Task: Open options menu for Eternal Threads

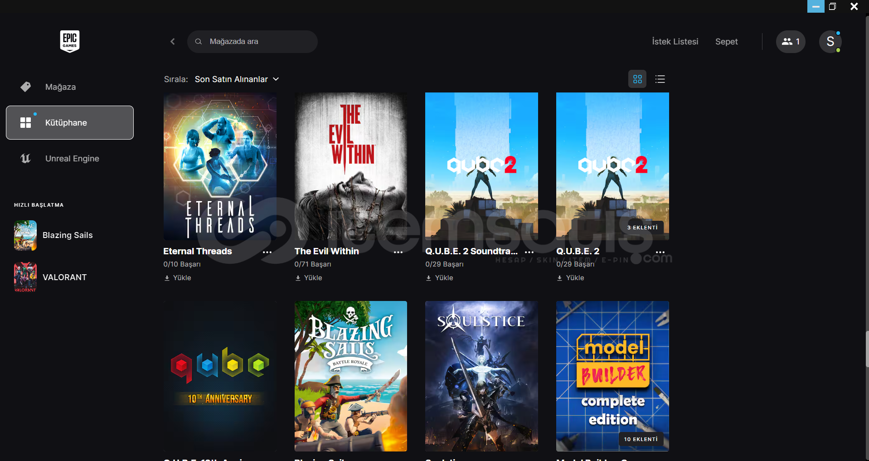Action: pyautogui.click(x=267, y=252)
